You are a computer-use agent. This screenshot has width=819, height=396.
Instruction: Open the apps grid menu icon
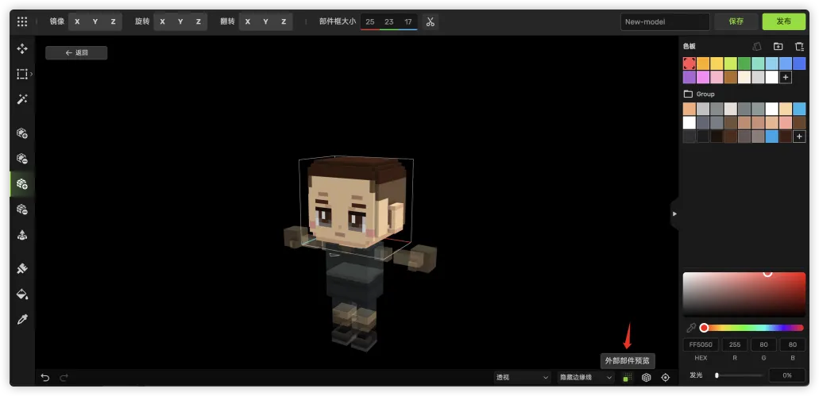pos(22,21)
